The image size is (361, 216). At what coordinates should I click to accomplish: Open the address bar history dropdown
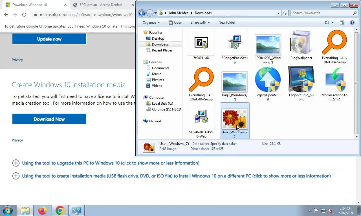(x=278, y=13)
